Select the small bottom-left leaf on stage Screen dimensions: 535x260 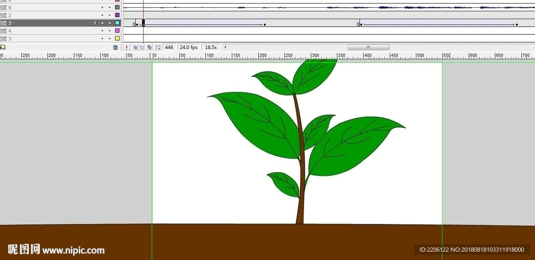[285, 184]
